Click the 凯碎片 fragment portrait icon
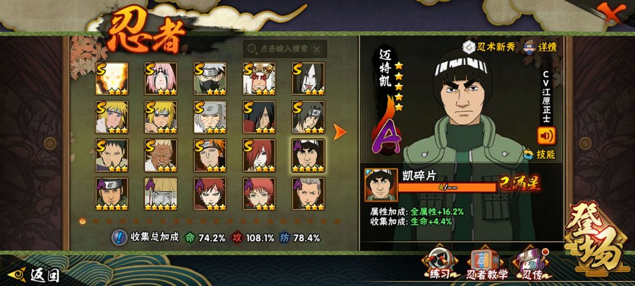635x286 pixels. point(381,185)
